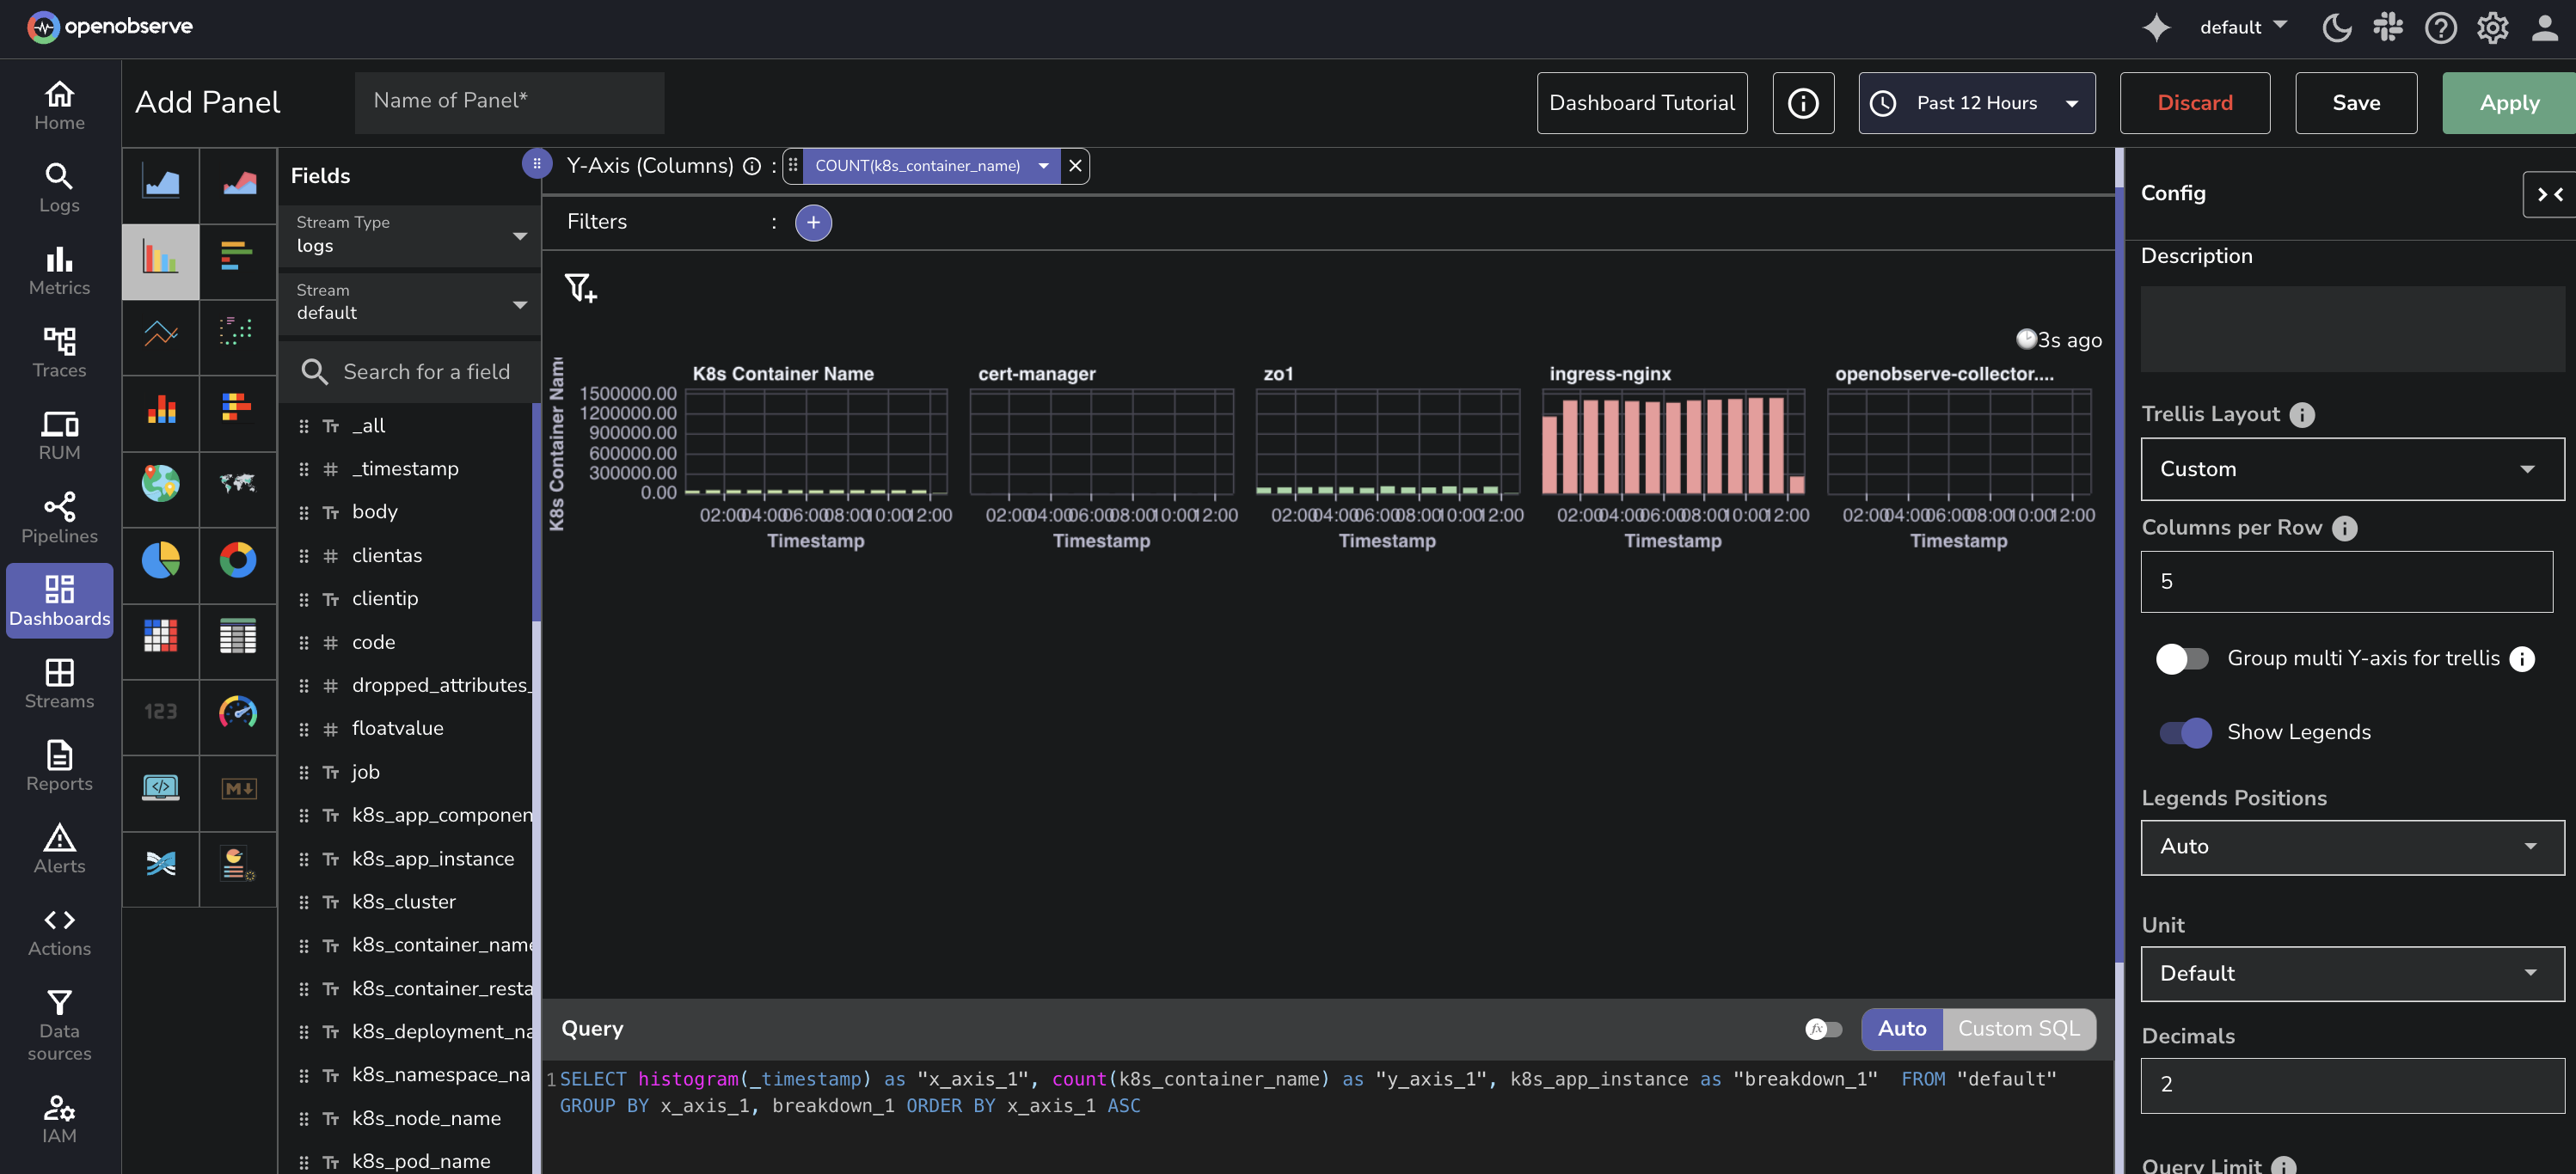Click the Name of Panel input field
The image size is (2576, 1174).
(x=509, y=101)
